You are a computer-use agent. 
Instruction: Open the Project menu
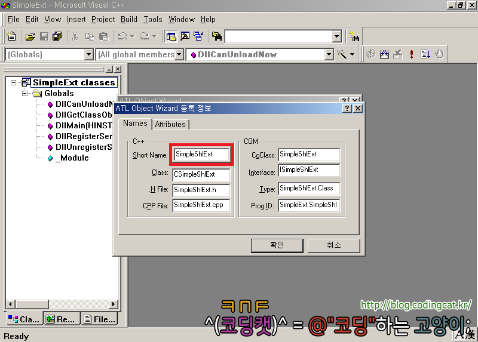click(x=103, y=20)
